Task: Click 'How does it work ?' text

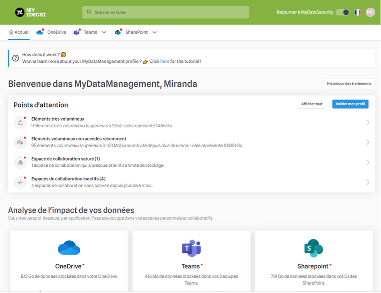Action: (x=41, y=55)
